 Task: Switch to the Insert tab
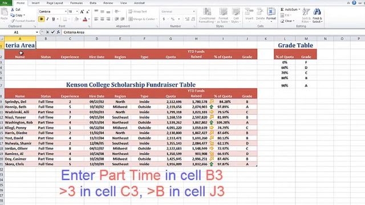point(35,3)
